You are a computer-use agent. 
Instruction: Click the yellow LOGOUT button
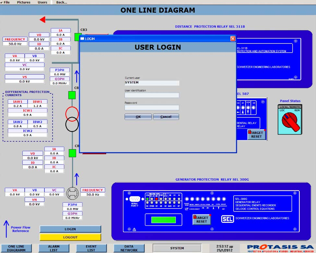pos(70,237)
